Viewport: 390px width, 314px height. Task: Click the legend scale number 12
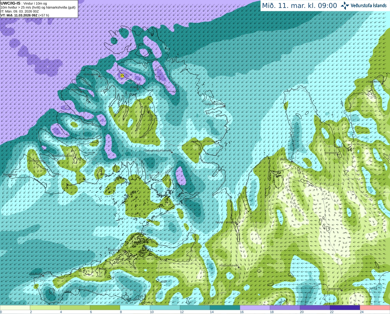182,312
